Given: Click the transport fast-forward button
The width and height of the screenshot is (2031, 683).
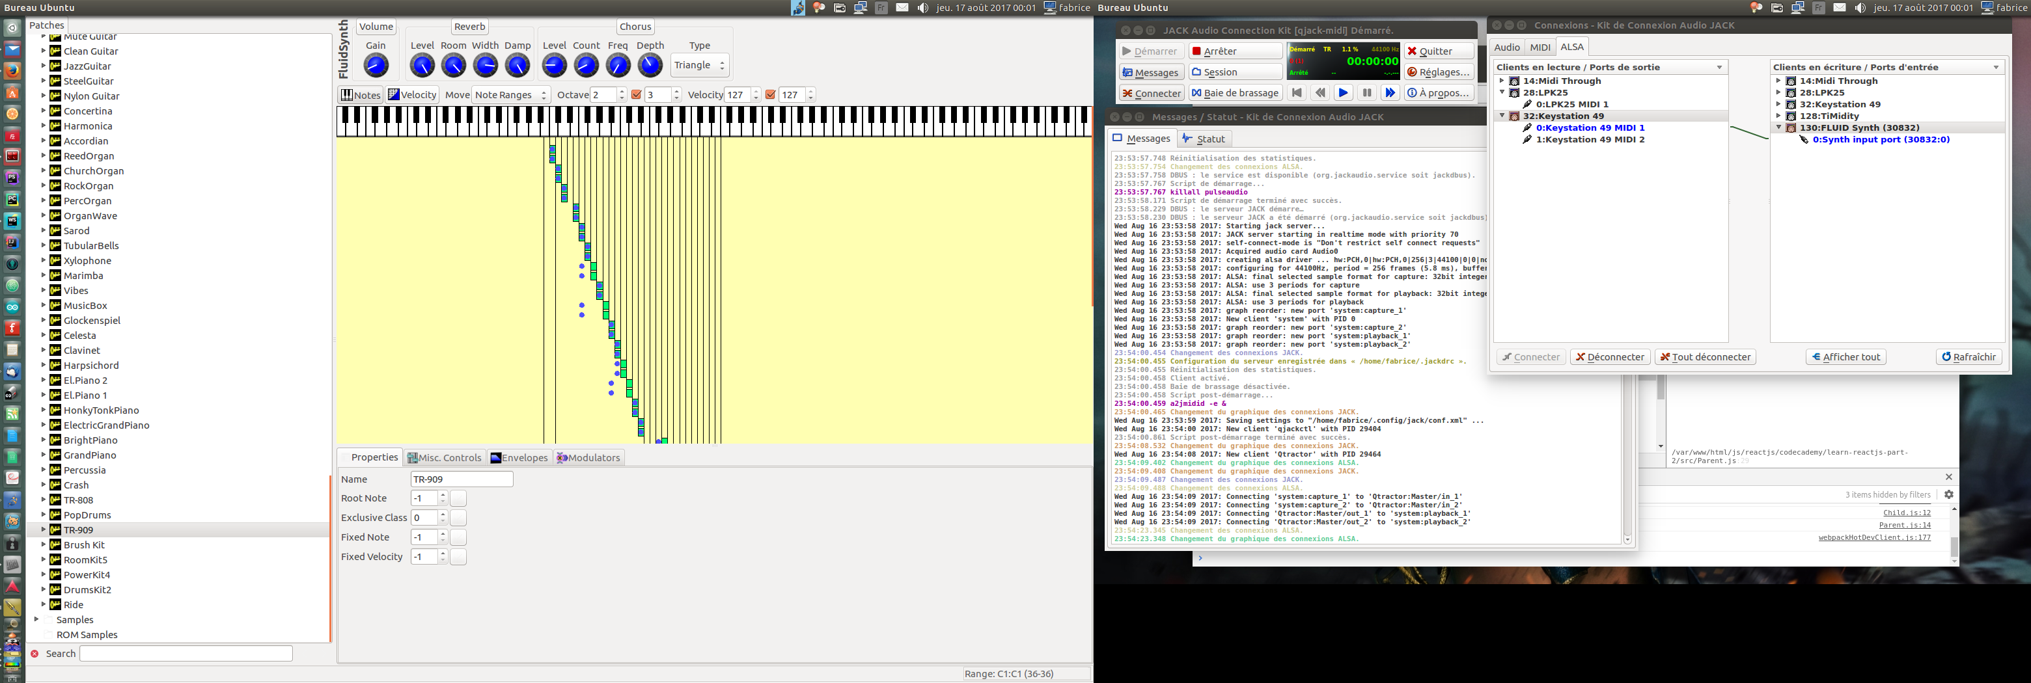Looking at the screenshot, I should 1390,93.
